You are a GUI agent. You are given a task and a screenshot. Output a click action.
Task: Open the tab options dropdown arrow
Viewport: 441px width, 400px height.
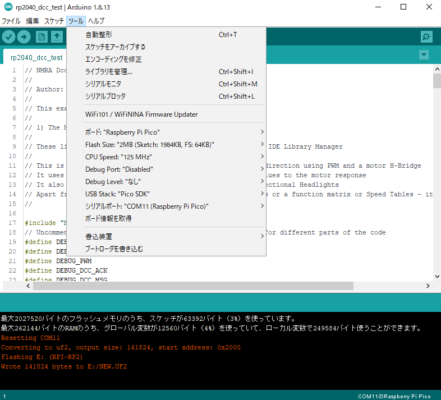pyautogui.click(x=424, y=55)
